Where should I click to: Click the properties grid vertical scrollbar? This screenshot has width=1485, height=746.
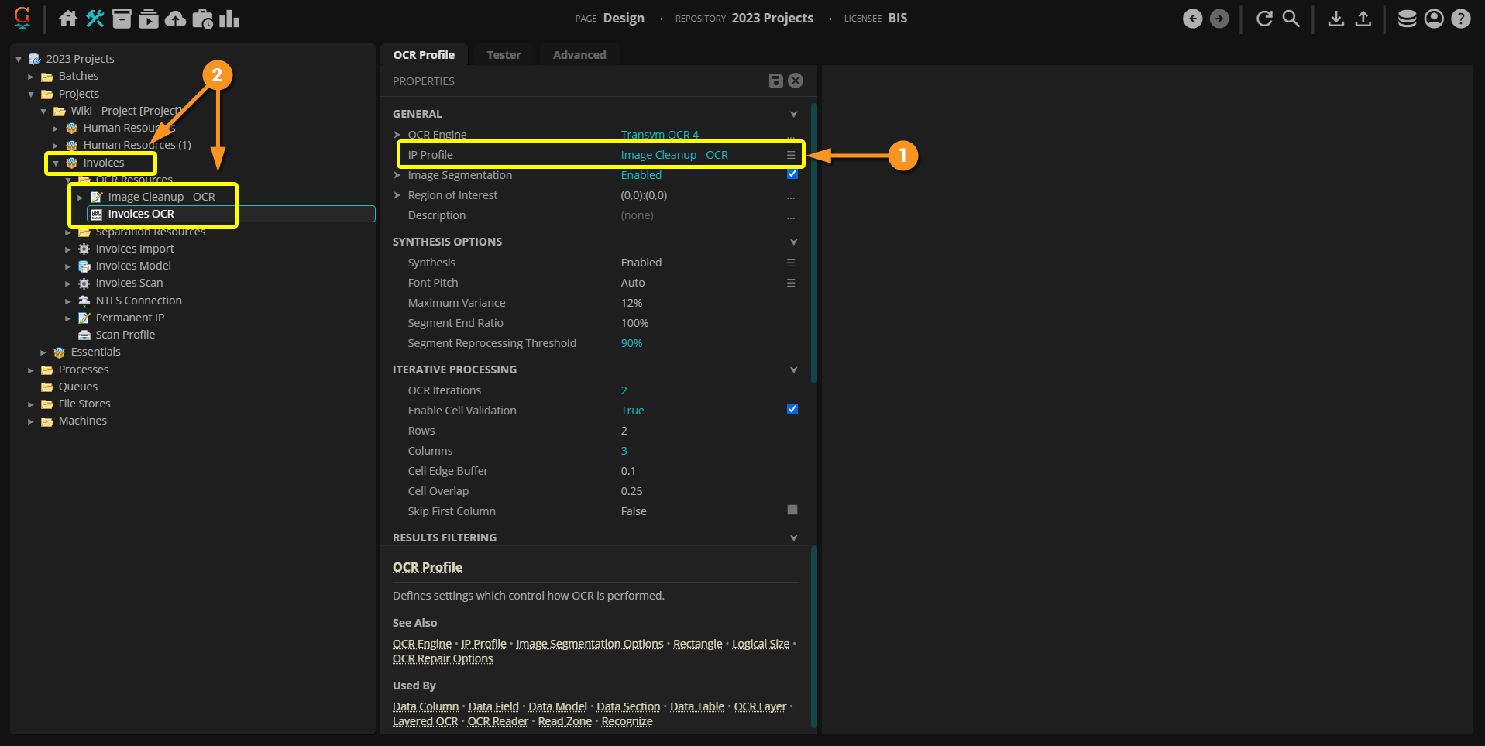[x=813, y=243]
